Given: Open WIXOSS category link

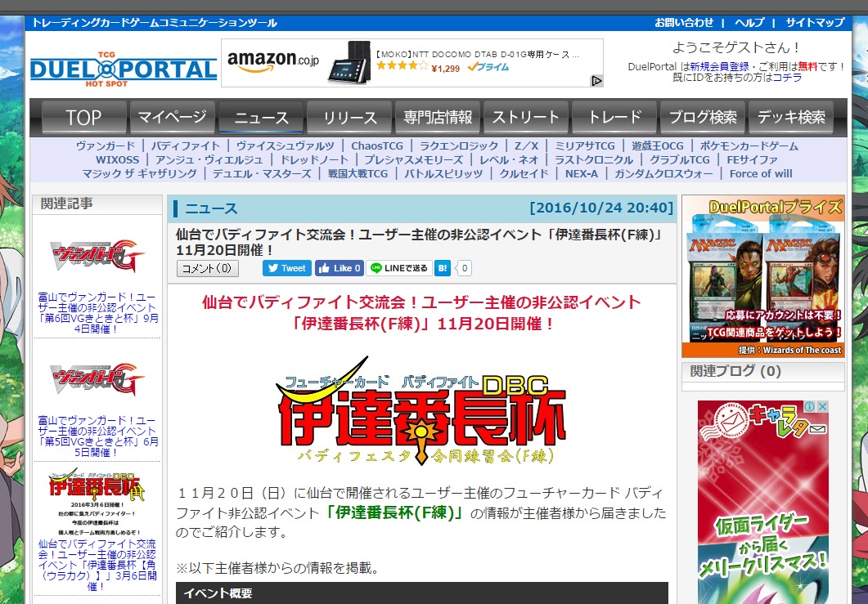Looking at the screenshot, I should [x=117, y=160].
